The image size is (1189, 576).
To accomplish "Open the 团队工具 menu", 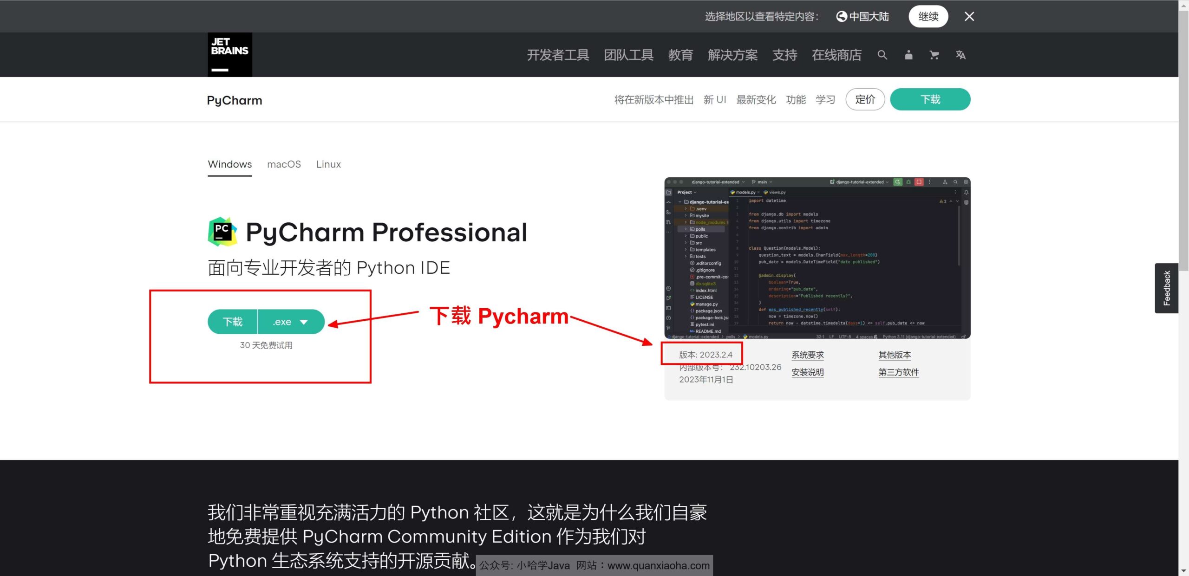I will pos(628,55).
